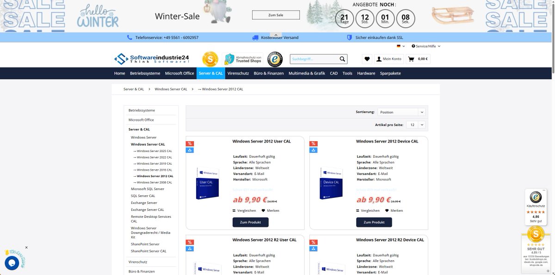
Task: Close the chat widget prompt
Action: [26, 247]
